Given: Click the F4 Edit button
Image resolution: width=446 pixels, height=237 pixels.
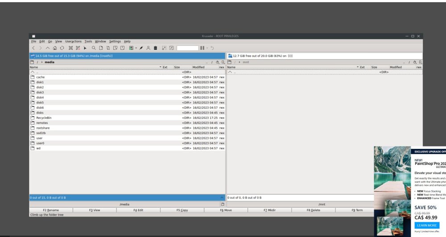Looking at the screenshot, I should point(138,210).
